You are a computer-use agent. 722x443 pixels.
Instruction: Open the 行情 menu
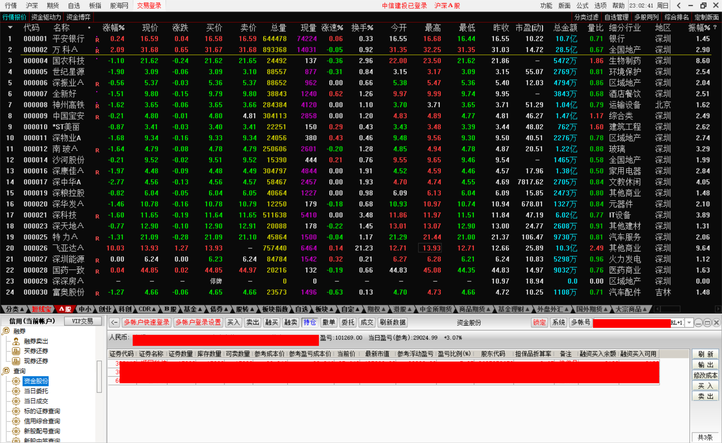coord(11,6)
